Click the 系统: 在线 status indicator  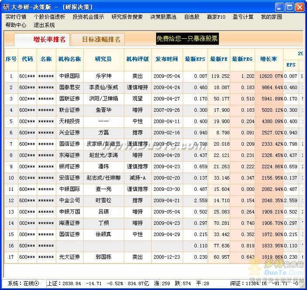[23, 283]
